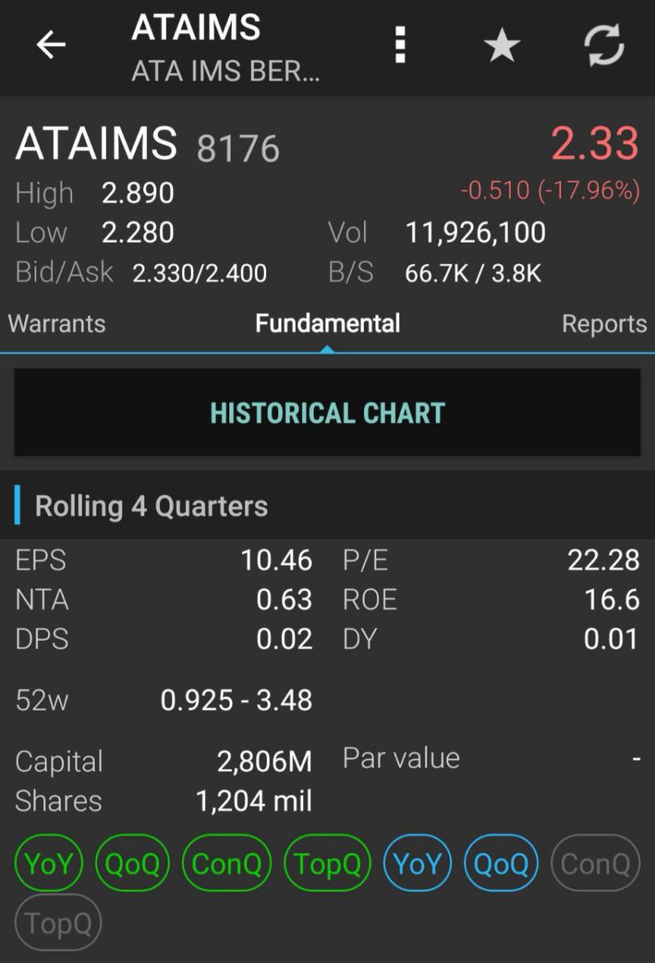Select the green TopQ badge
The height and width of the screenshot is (963, 655).
pos(328,863)
